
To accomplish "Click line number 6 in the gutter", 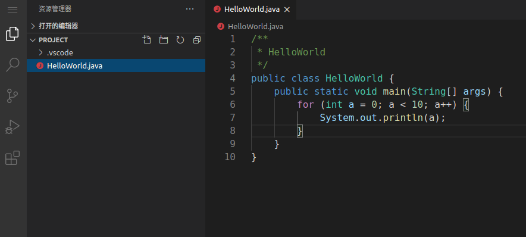I will coord(233,104).
